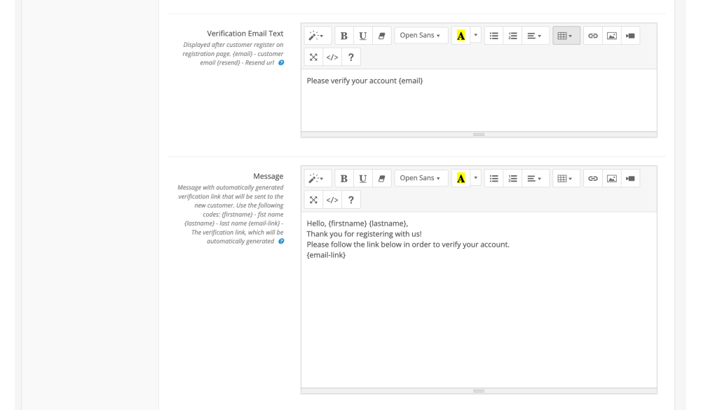Click yellow highlight color button in Message editor
This screenshot has height=410, width=701.
461,179
